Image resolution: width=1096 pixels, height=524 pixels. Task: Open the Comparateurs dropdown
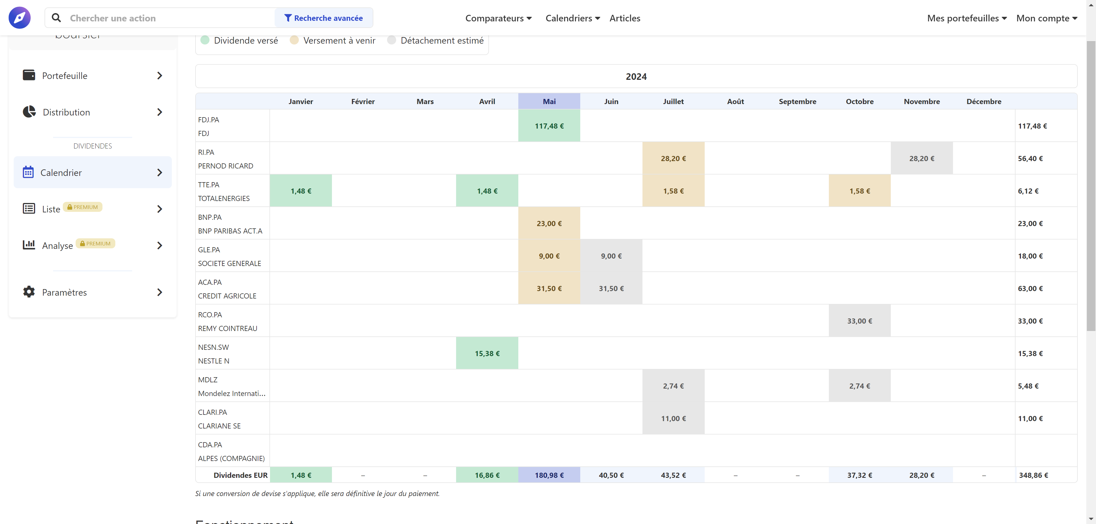tap(498, 18)
